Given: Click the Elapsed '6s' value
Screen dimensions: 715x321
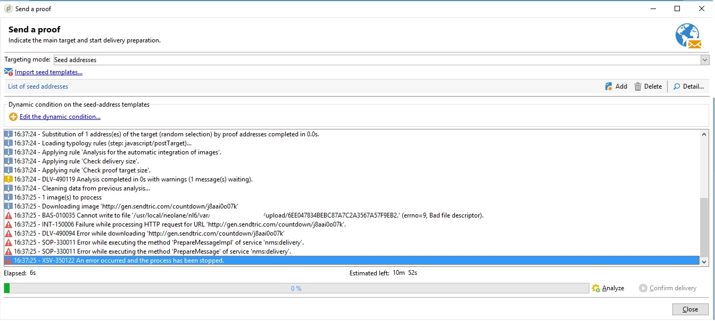Looking at the screenshot, I should click(x=32, y=273).
